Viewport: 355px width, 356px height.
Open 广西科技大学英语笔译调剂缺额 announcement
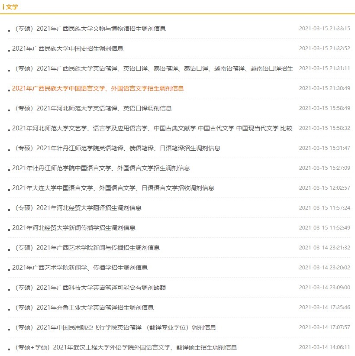pos(100,288)
